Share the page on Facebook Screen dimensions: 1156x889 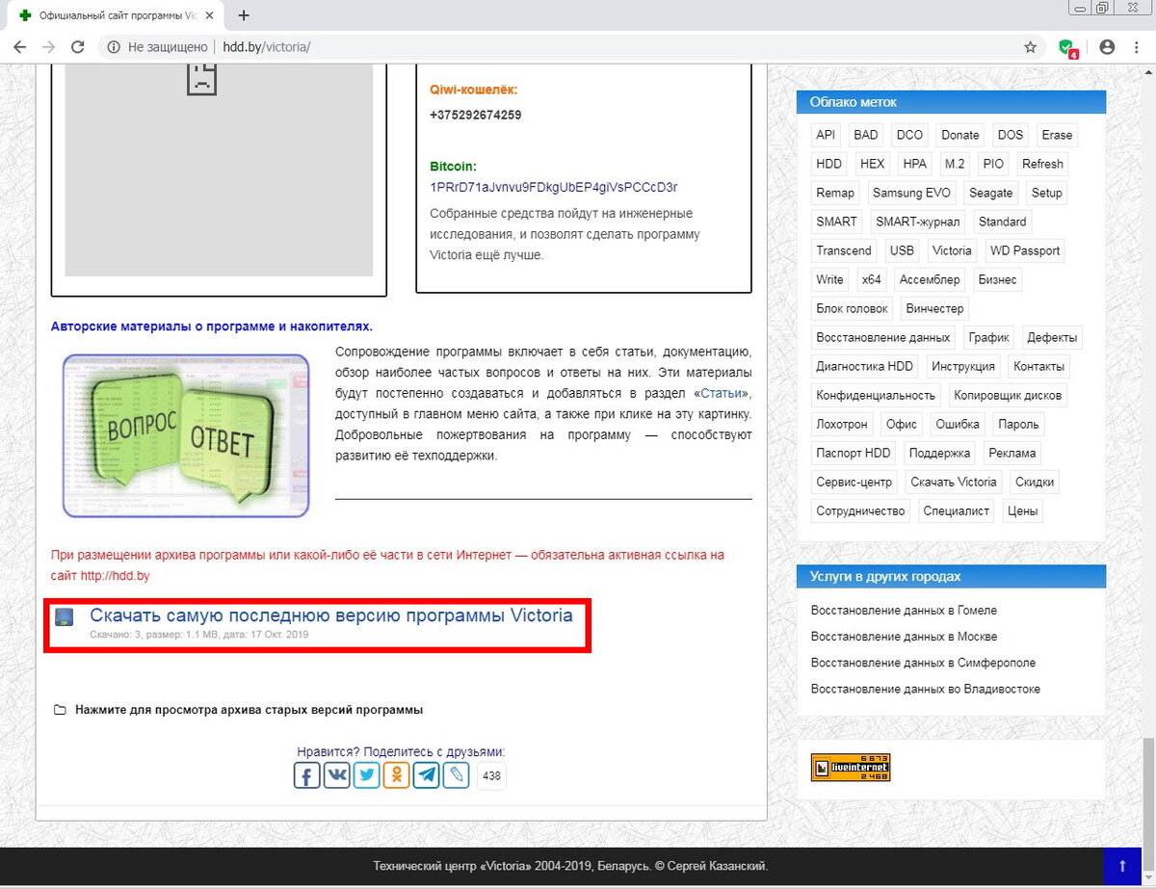click(306, 775)
